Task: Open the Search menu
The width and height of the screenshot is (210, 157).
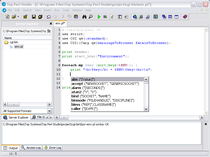Action: pyautogui.click(x=27, y=10)
